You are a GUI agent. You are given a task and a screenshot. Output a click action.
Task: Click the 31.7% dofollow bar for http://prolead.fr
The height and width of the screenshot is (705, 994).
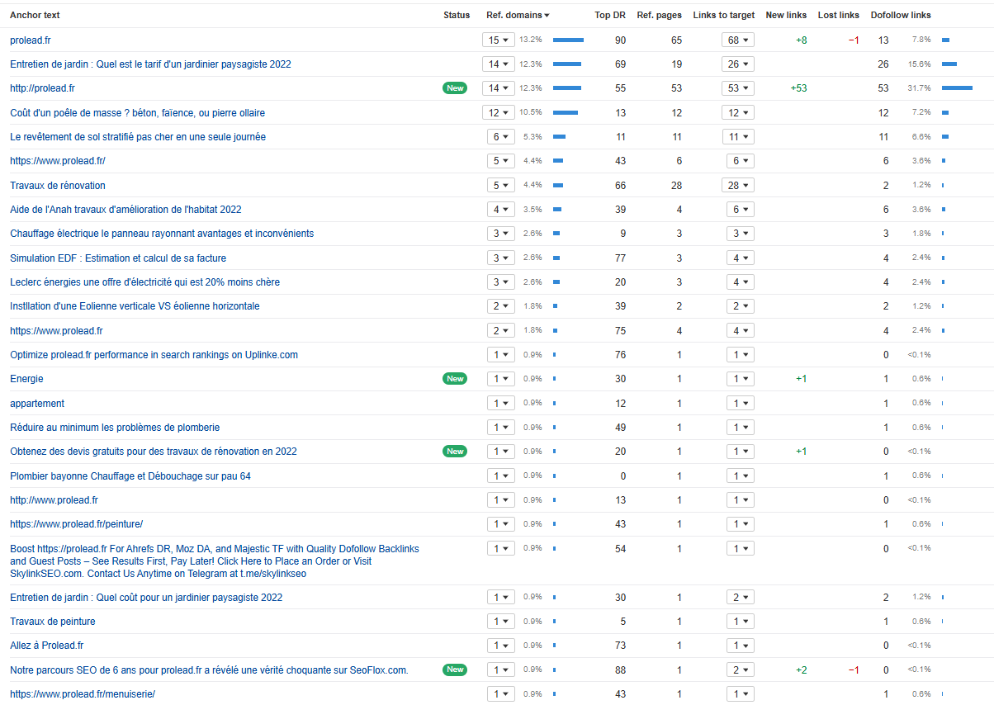point(957,88)
